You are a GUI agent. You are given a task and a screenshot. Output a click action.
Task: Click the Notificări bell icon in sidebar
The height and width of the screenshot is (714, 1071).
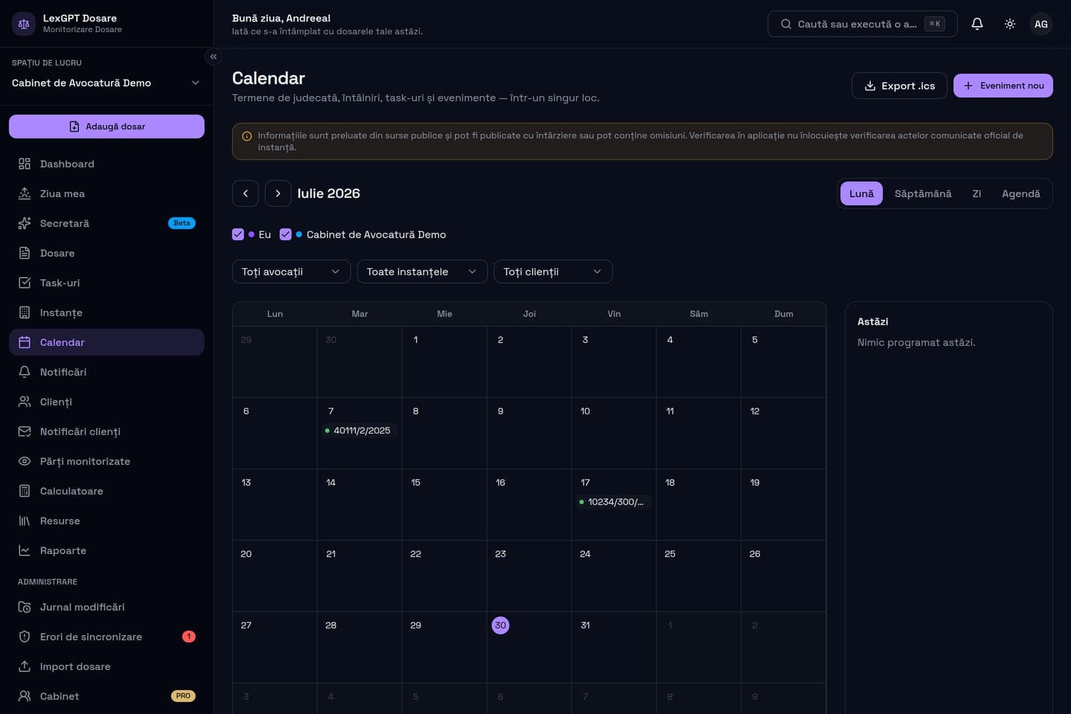[x=25, y=372]
